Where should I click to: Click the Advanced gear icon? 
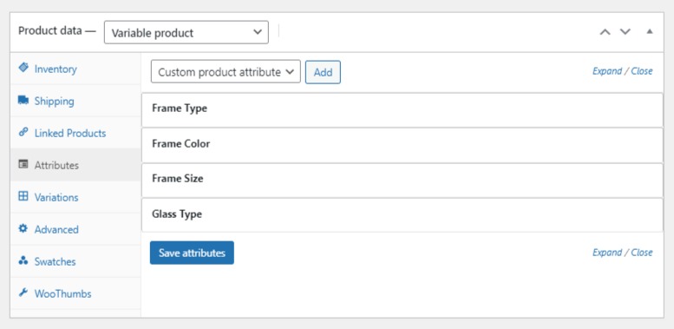[23, 228]
